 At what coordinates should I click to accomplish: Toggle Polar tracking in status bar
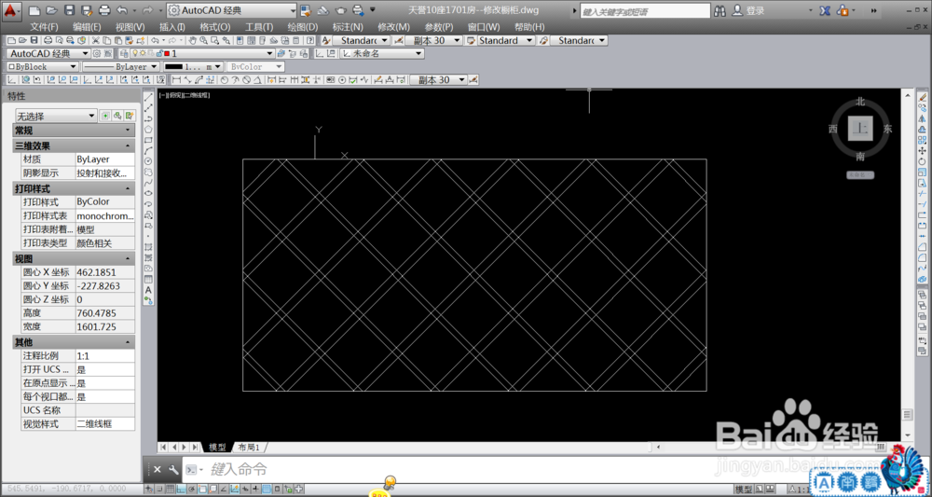click(191, 490)
